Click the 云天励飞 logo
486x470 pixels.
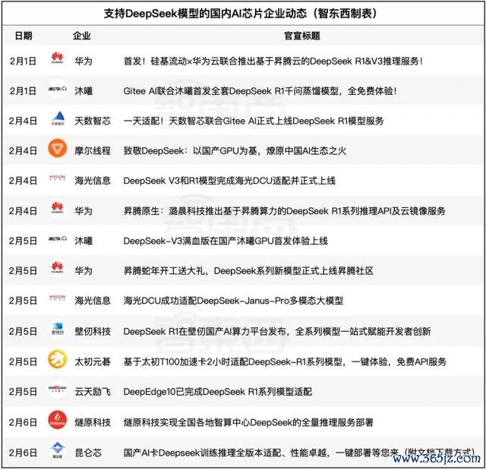[58, 389]
